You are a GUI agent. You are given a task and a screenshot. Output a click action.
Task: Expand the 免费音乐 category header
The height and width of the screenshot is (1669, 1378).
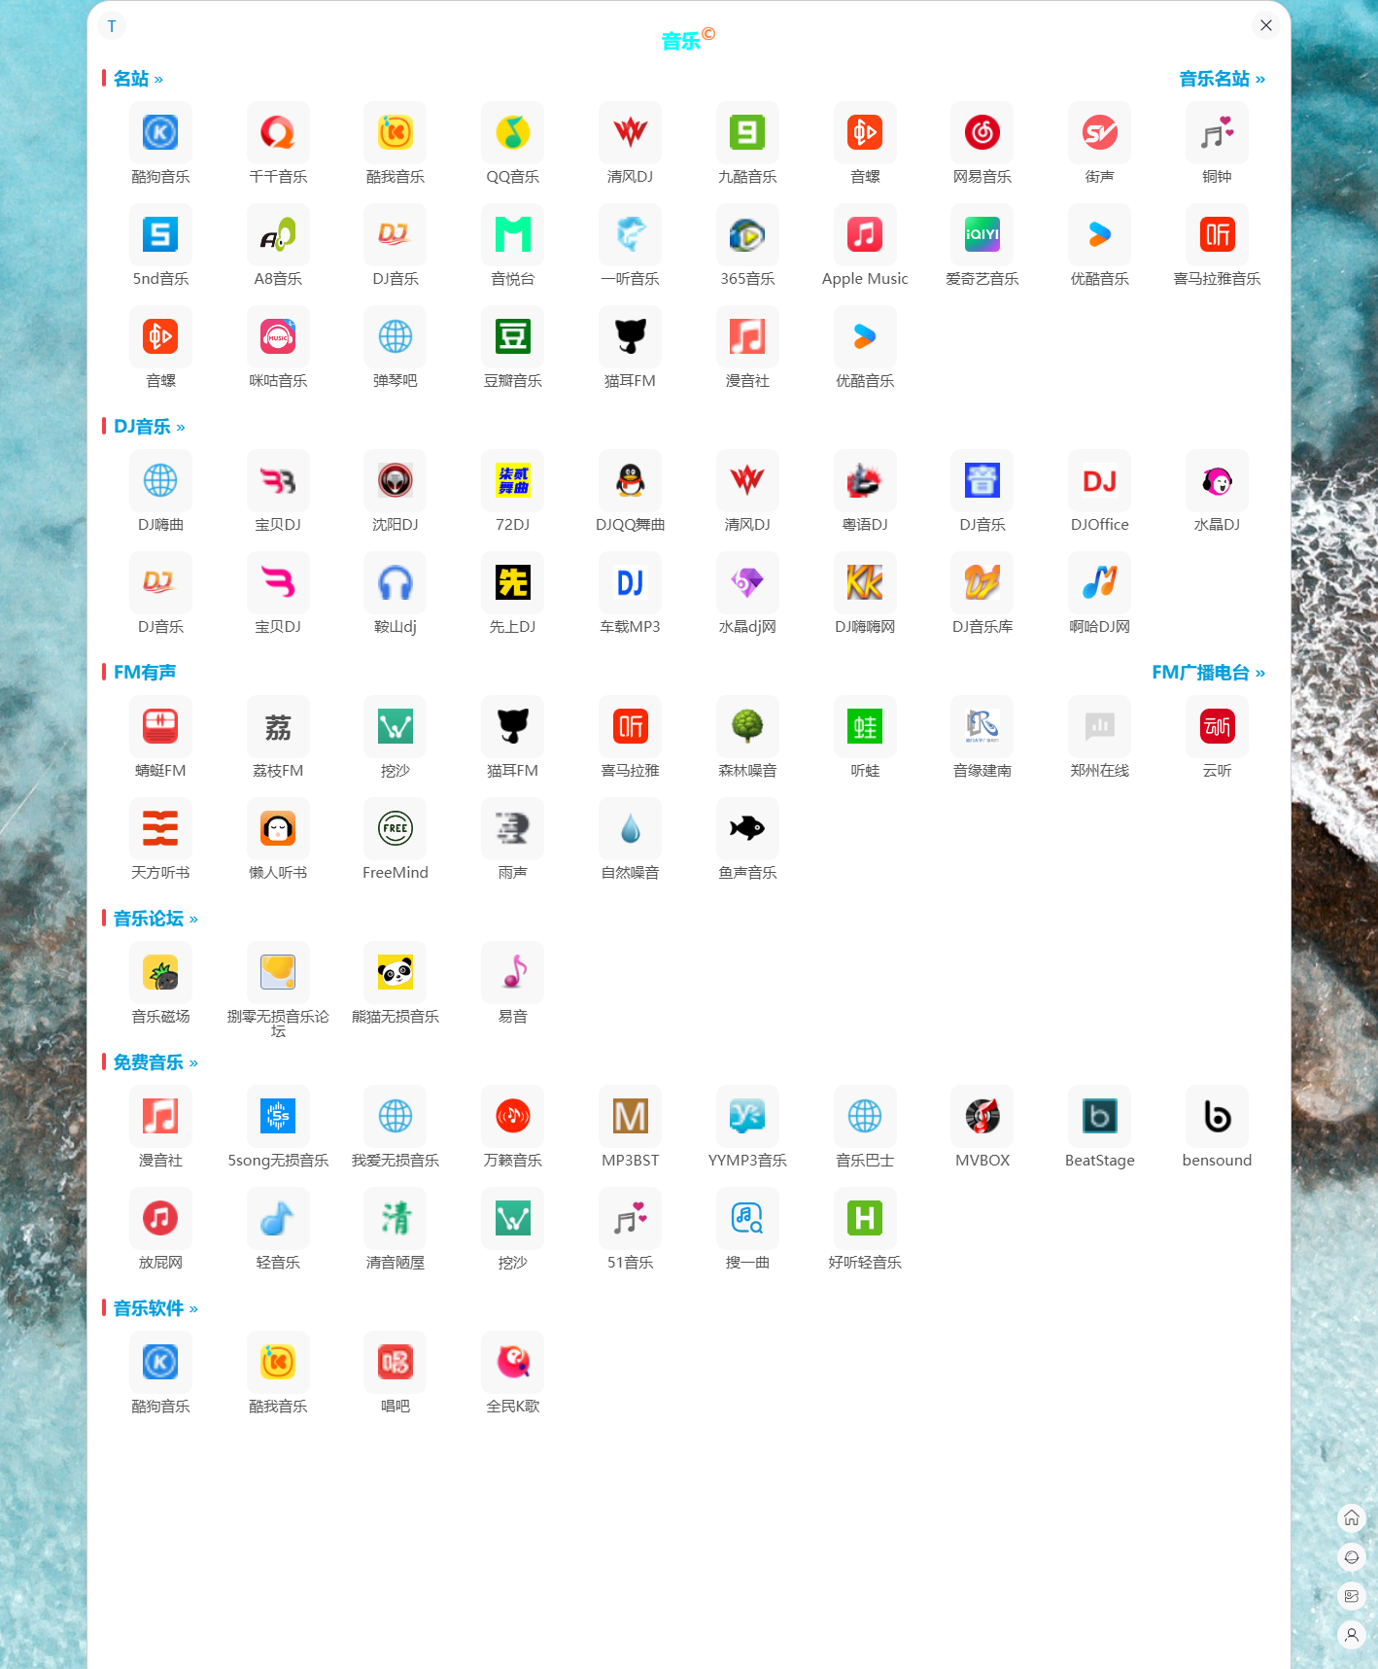pos(155,1062)
